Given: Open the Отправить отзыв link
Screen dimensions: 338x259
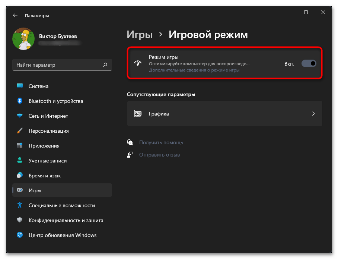Looking at the screenshot, I should pos(159,155).
